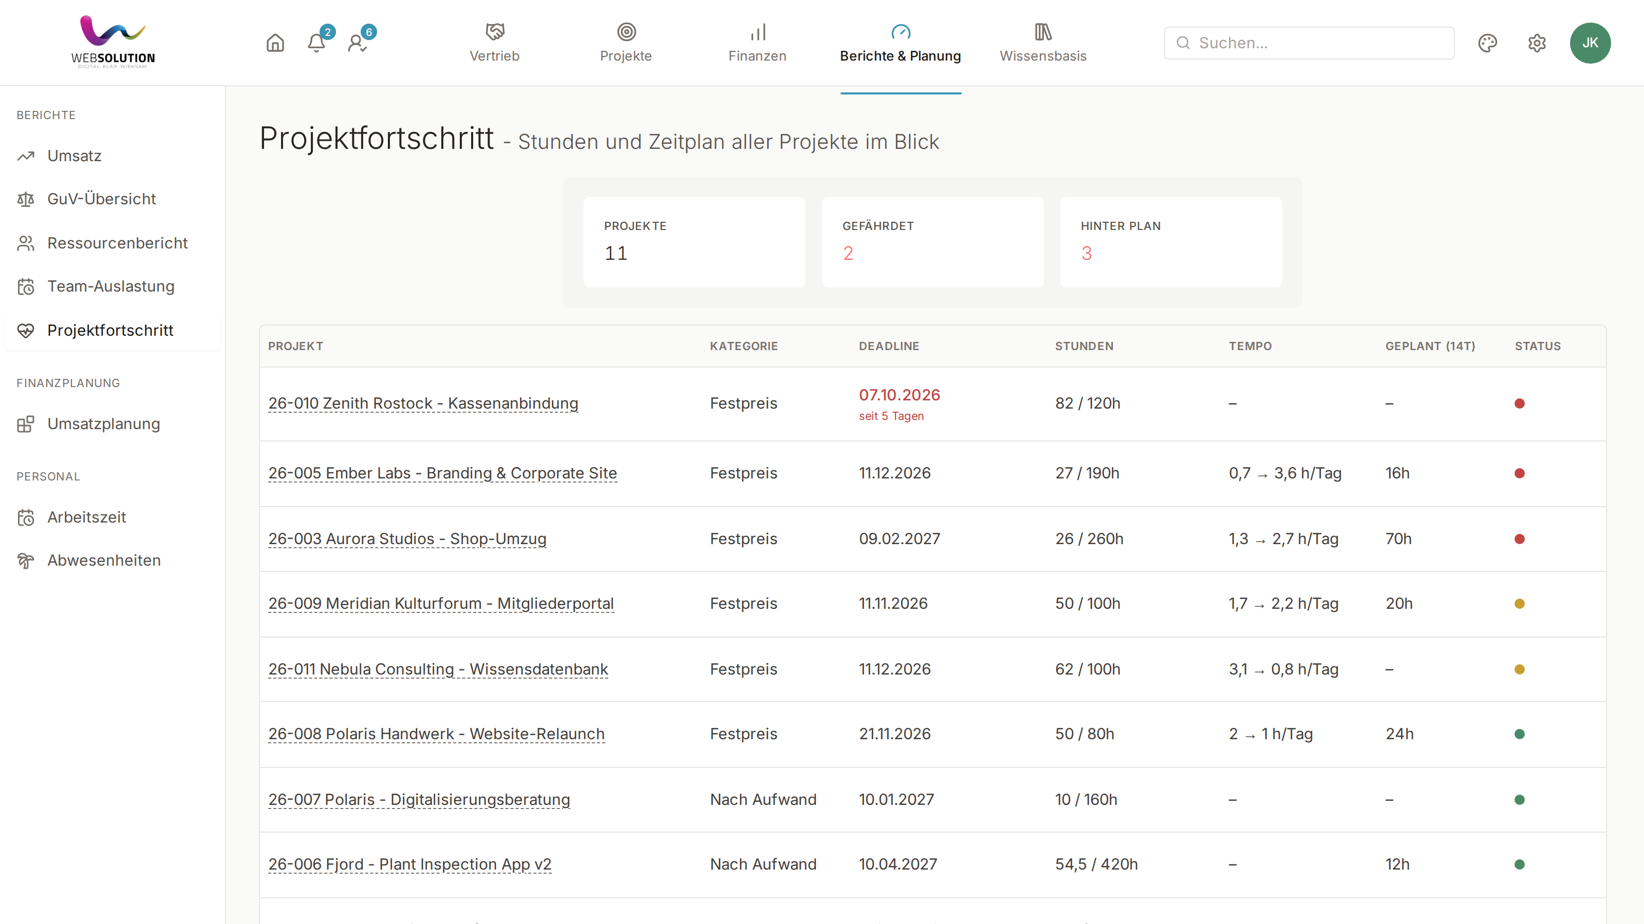Viewport: 1644px width, 924px height.
Task: Open the Finanzen tab
Action: 758,44
